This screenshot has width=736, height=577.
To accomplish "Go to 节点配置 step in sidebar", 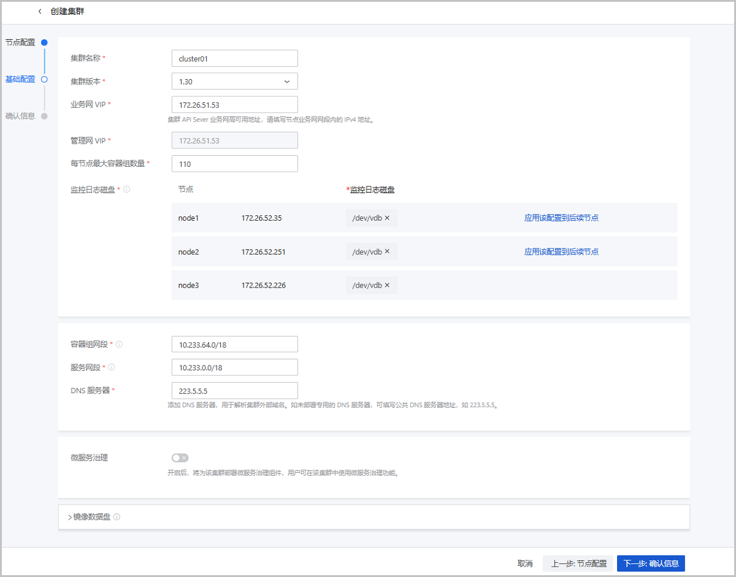I will coord(20,43).
